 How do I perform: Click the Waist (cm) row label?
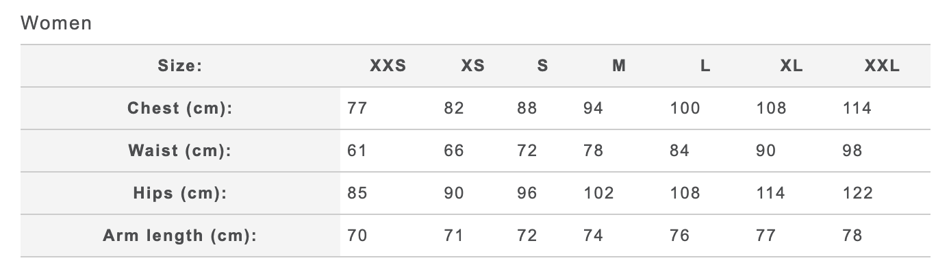pyautogui.click(x=181, y=151)
